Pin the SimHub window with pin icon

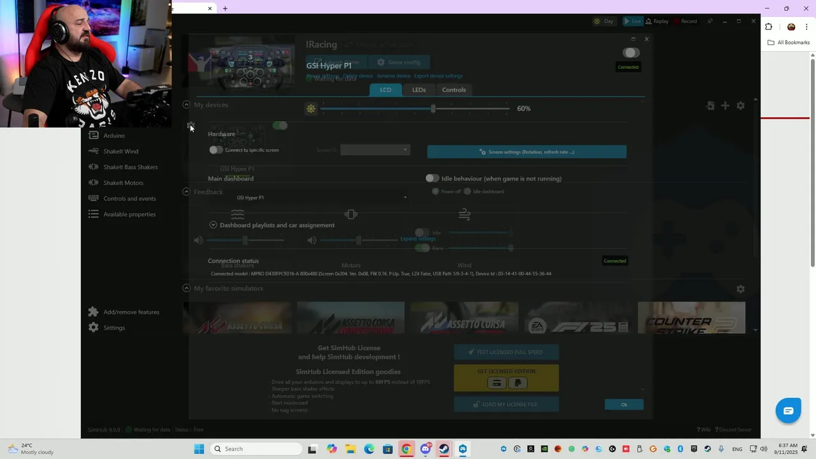point(710,21)
